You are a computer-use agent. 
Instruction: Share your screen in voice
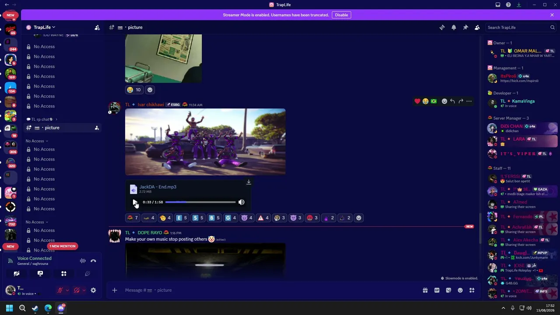tap(40, 273)
